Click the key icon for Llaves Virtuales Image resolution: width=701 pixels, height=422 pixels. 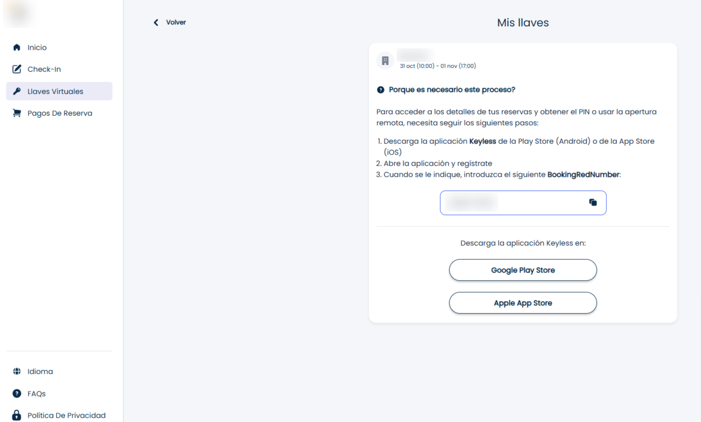coord(17,91)
